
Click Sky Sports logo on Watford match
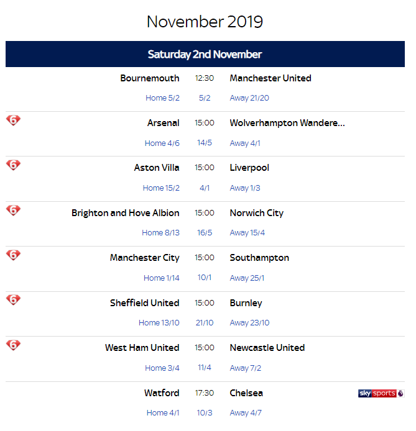tap(381, 393)
